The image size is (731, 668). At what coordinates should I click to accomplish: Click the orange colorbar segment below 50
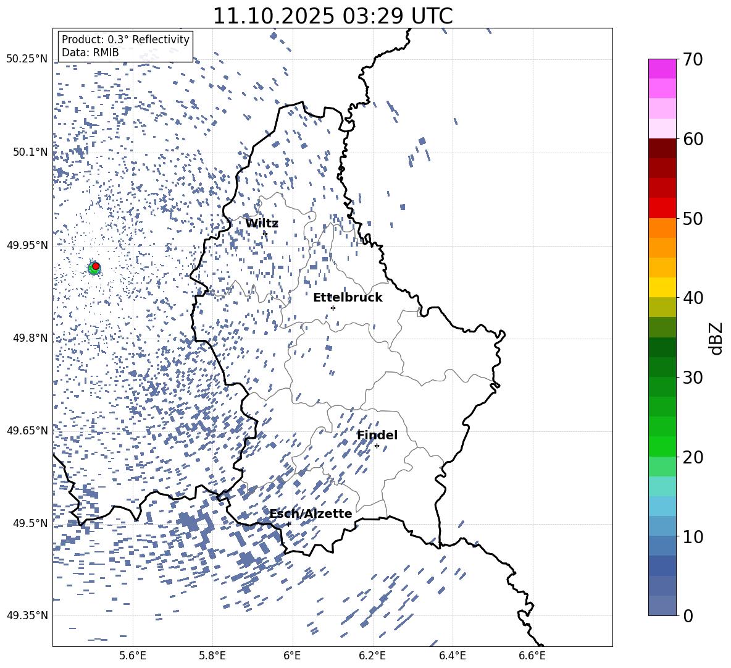[x=662, y=228]
